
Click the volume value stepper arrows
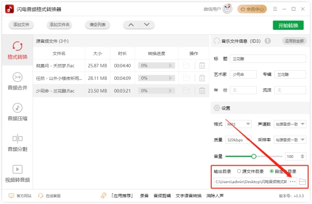[302, 156]
